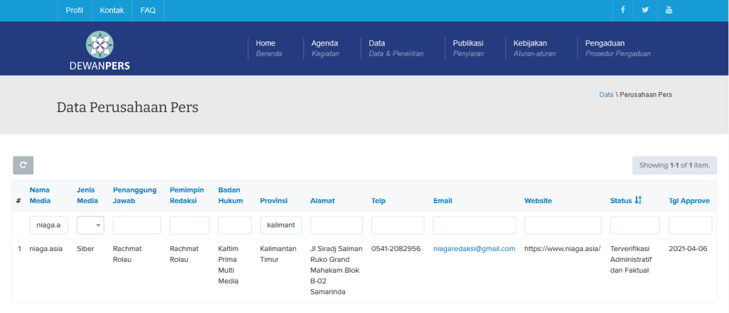Open the Pengaduan Prosedur menu
The height and width of the screenshot is (313, 729).
(x=618, y=48)
